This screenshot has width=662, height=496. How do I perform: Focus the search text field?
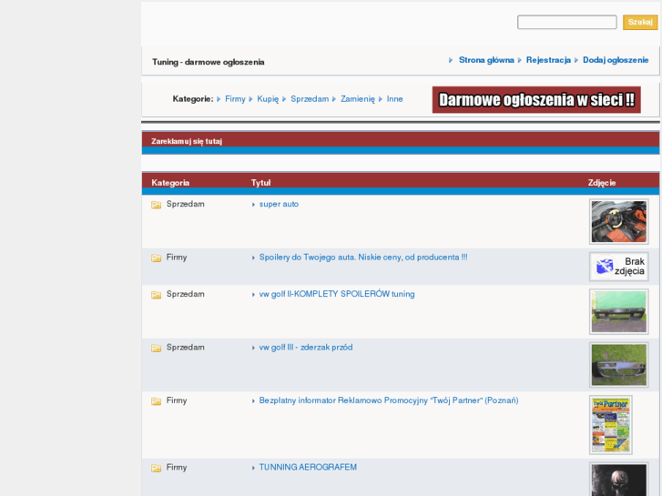[567, 22]
